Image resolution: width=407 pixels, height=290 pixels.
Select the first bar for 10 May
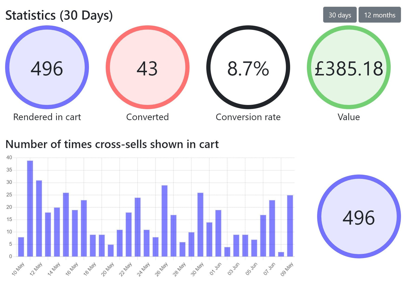pos(21,247)
